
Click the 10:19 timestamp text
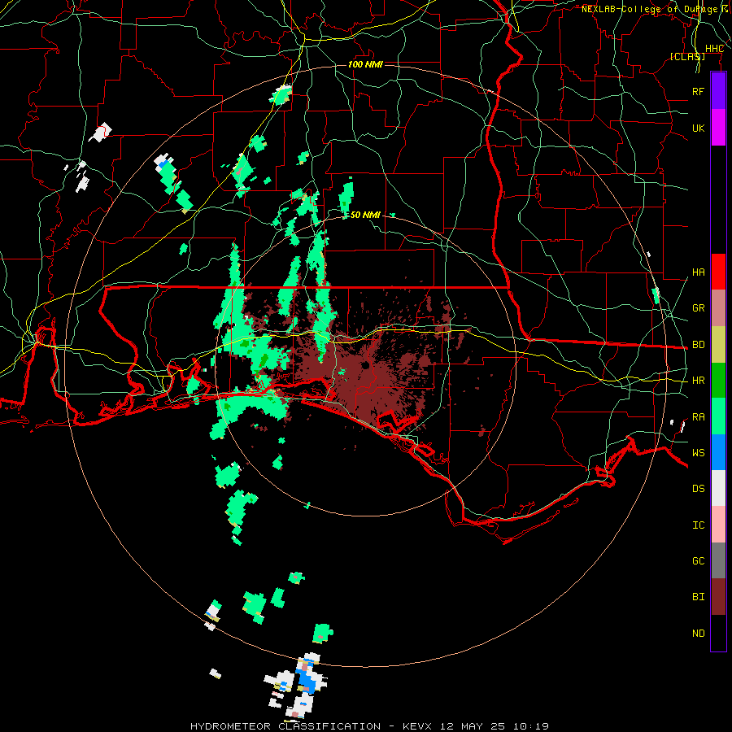531,726
